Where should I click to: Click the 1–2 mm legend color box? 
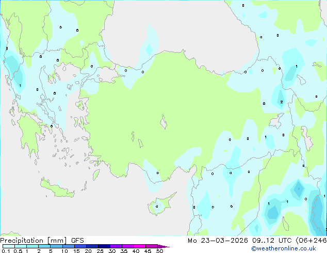click(32, 246)
